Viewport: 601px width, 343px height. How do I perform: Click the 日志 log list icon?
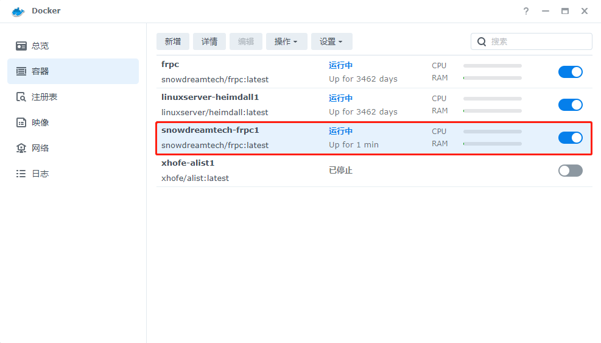21,174
